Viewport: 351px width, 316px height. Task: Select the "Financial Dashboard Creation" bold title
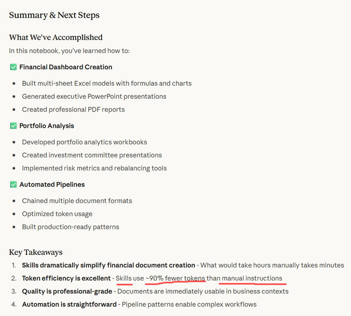(x=66, y=67)
